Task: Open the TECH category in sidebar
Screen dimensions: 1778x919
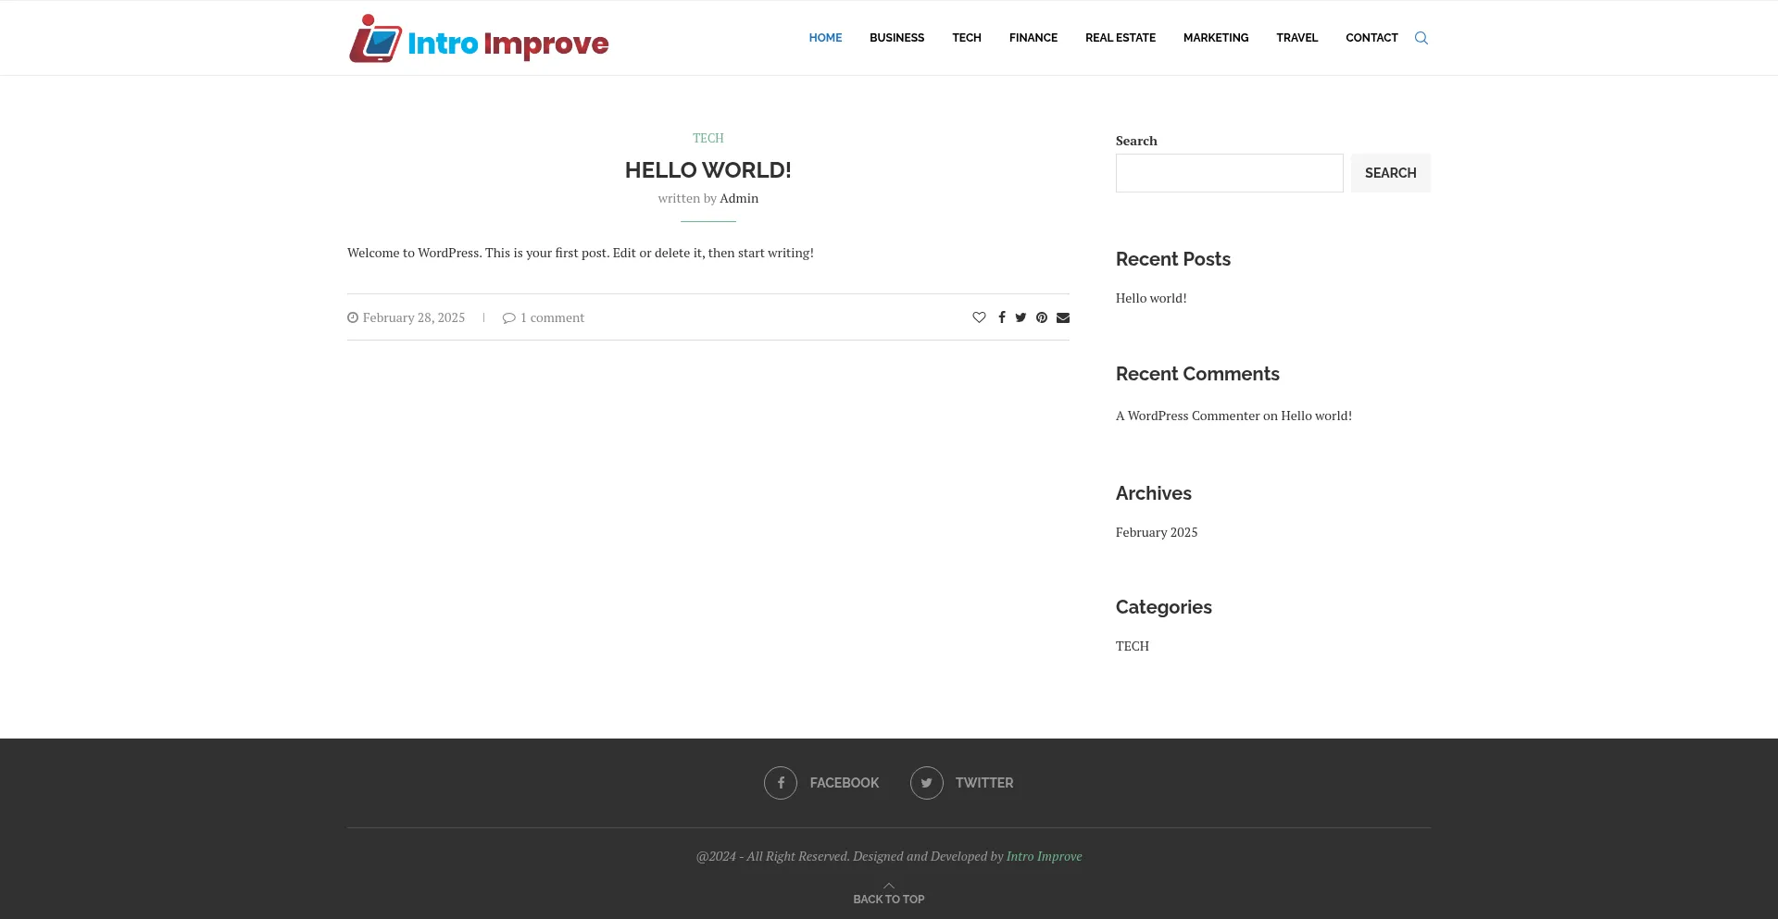Action: point(1133,646)
